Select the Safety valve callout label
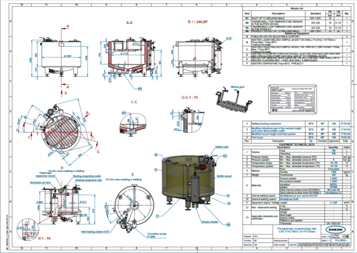Image resolution: width=357 pixels, height=253 pixels. point(222,147)
